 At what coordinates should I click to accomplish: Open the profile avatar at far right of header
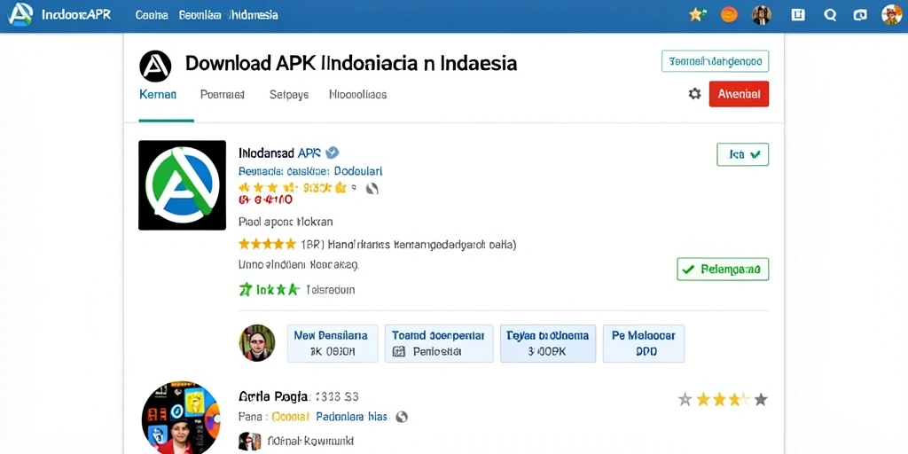892,15
